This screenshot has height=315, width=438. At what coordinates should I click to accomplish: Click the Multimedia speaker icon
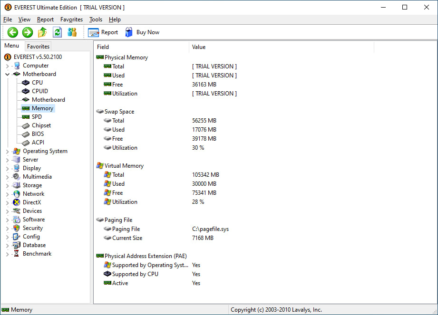click(x=17, y=177)
